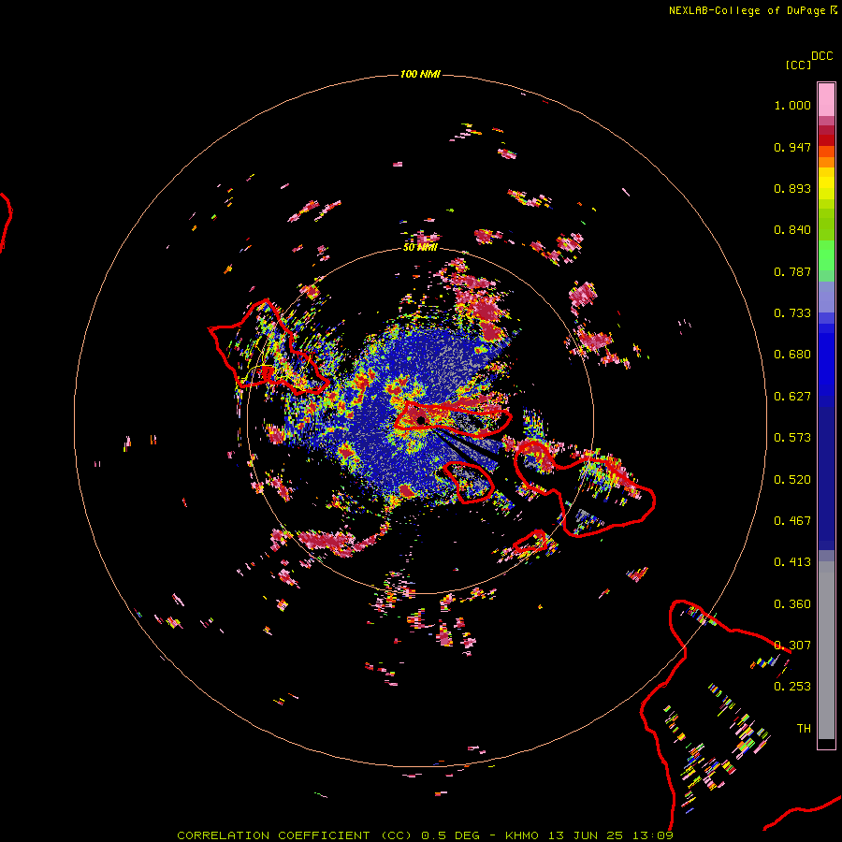842x842 pixels.
Task: Click the 0.253 color scale value
Action: click(x=792, y=687)
